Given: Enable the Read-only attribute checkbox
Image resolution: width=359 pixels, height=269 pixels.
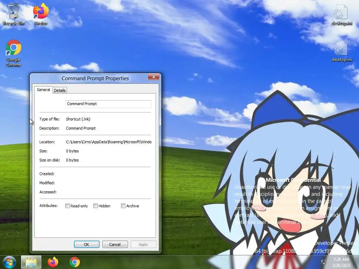Looking at the screenshot, I should tap(67, 206).
